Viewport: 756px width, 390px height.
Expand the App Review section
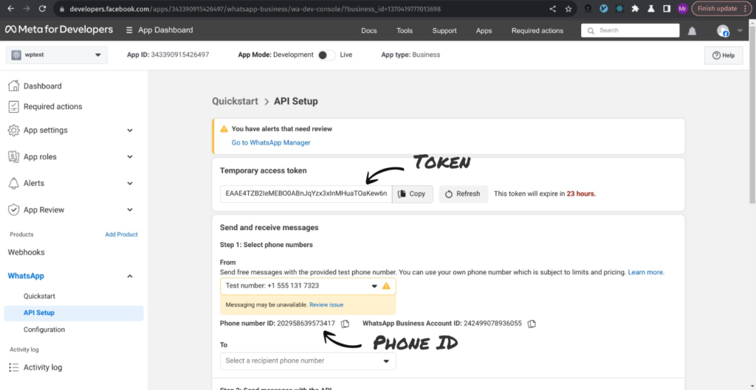click(x=130, y=210)
